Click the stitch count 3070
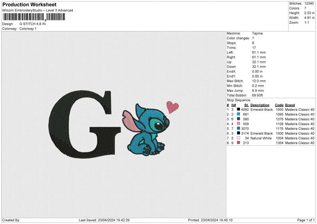This screenshot has width=317, height=224. point(245,128)
